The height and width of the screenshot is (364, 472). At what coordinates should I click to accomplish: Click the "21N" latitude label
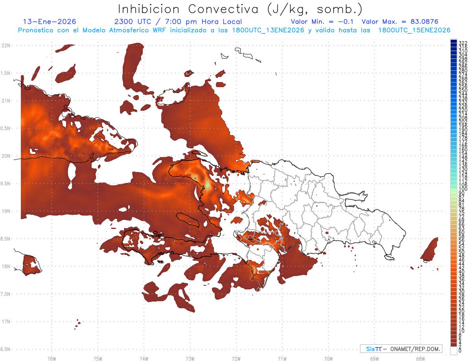tap(6, 101)
